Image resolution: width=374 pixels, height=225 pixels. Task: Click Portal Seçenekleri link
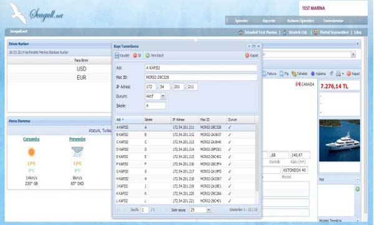334,32
